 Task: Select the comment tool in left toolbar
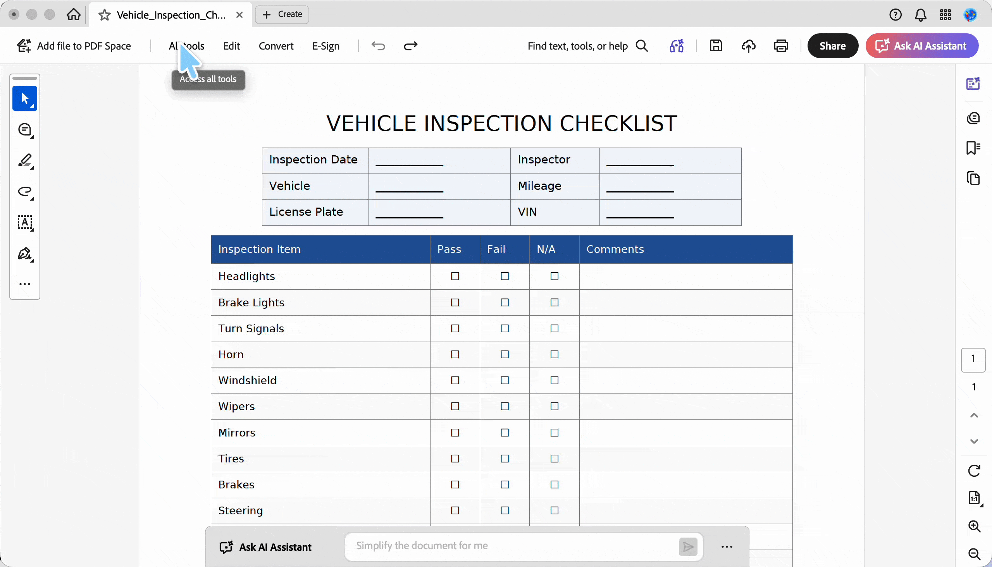click(x=25, y=130)
